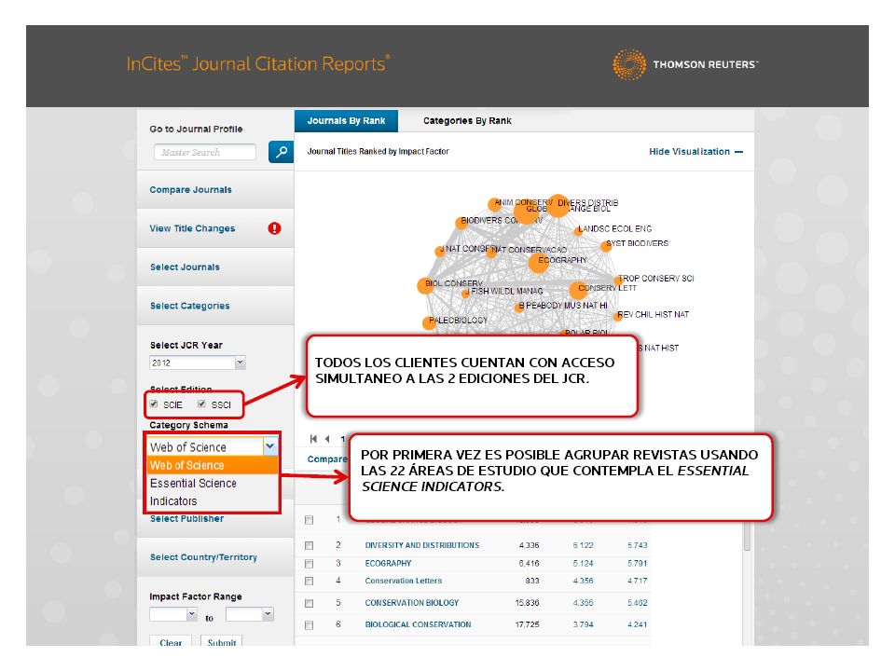Click the CONSERV LETT node in the graph
Viewport: 895px width, 671px height.
[x=578, y=291]
